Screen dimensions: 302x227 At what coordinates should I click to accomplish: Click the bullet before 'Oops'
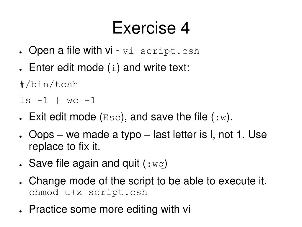click(21, 136)
